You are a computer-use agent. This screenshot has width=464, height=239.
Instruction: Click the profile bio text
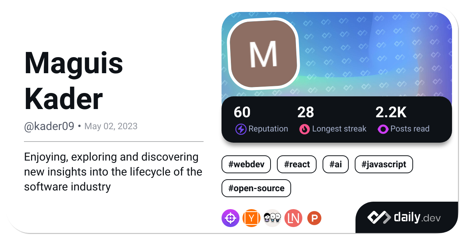[x=113, y=171]
